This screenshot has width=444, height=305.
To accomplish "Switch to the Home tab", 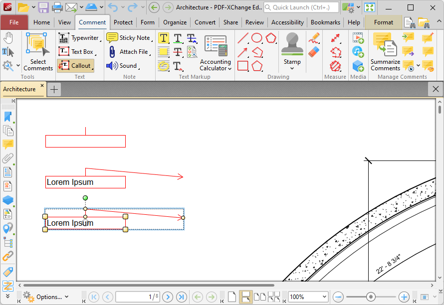I will tap(41, 22).
